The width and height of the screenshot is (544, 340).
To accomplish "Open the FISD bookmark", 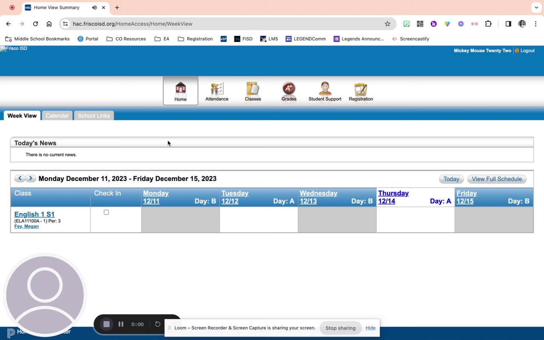I will pyautogui.click(x=243, y=39).
